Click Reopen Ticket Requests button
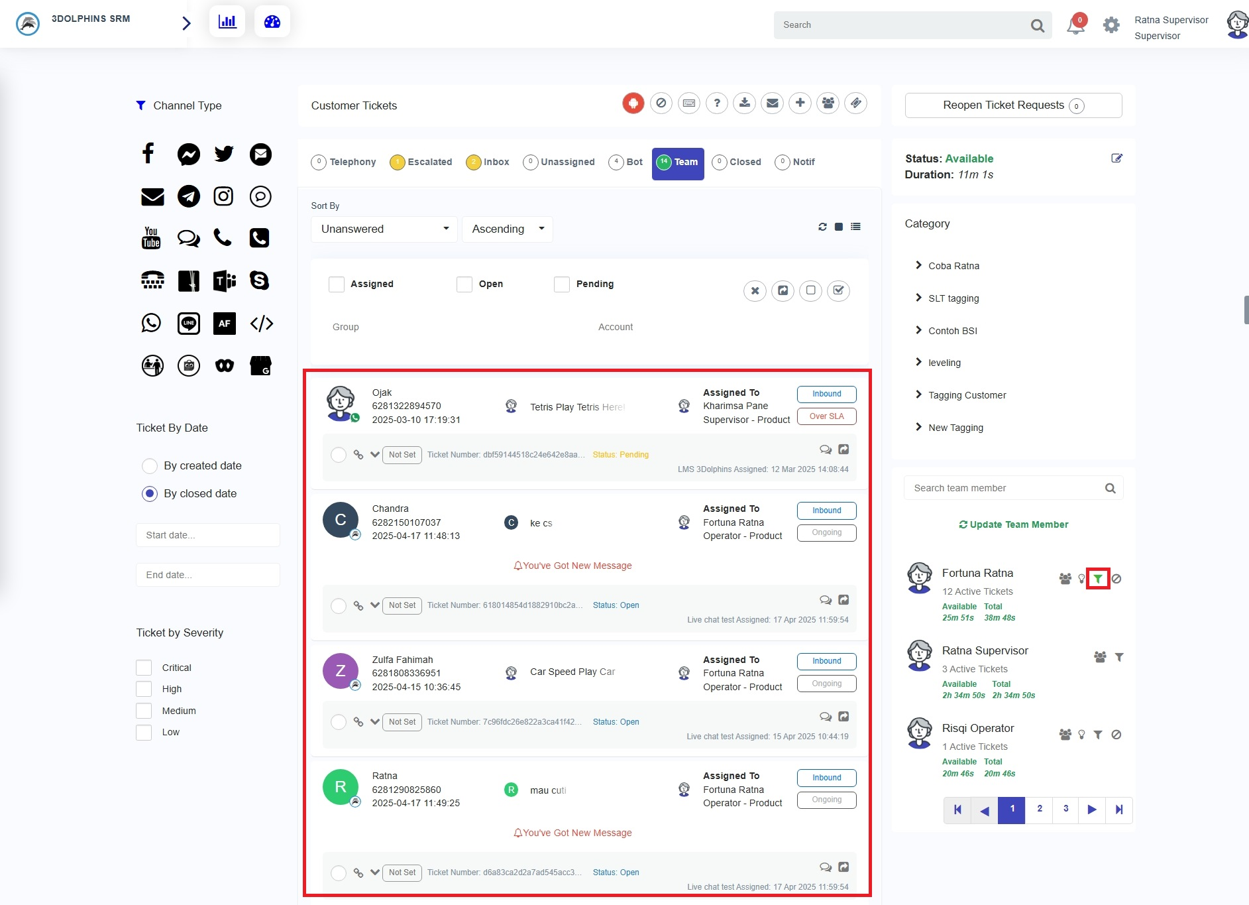 coord(1012,105)
